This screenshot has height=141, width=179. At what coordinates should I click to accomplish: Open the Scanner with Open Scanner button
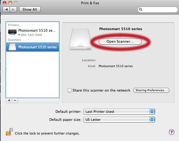[x=120, y=42]
